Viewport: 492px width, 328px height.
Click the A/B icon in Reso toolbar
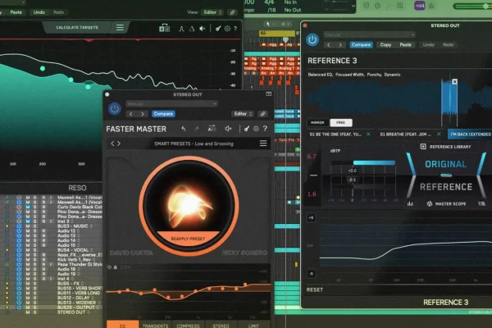coord(165,28)
